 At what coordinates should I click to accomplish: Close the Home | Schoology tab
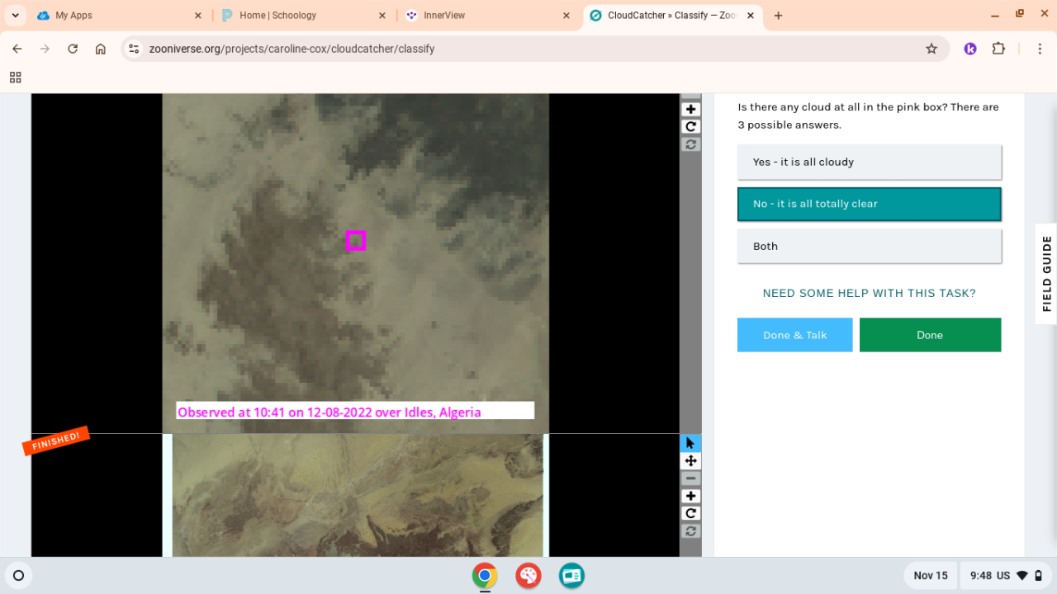382,16
